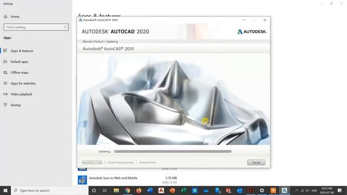347x195 pixels.
Task: Open WhatsApp from the taskbar
Action: pyautogui.click(x=195, y=190)
